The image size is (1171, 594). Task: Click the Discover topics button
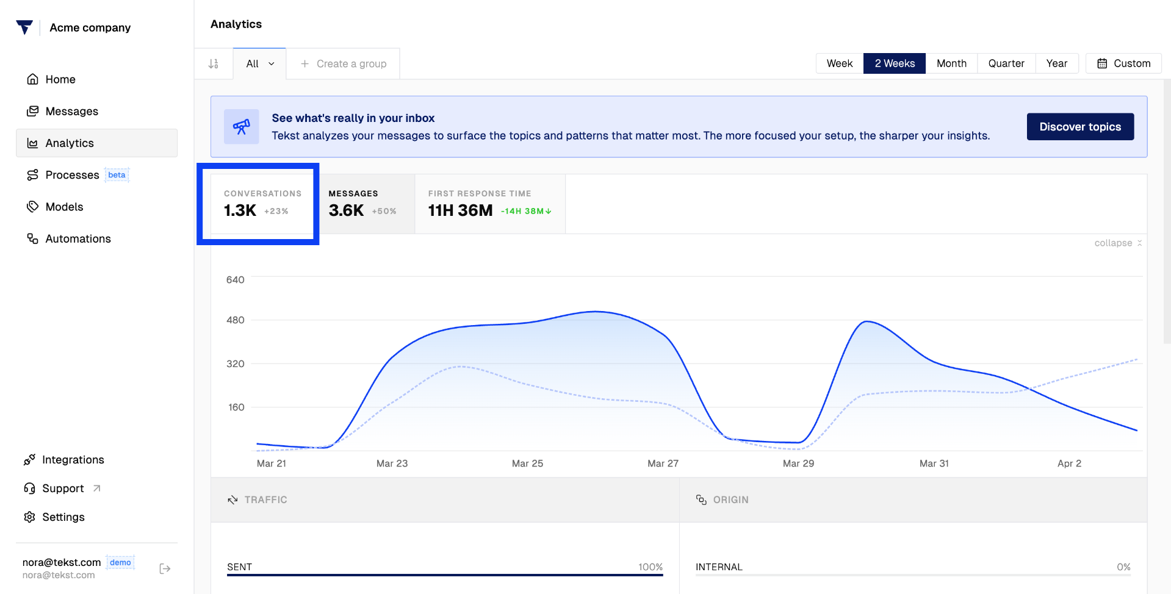(1080, 127)
